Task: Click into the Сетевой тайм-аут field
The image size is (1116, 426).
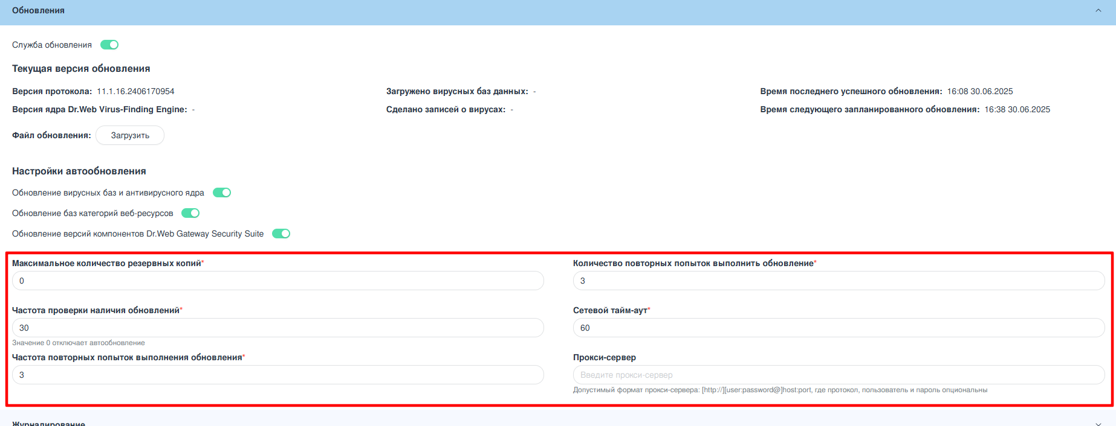Action: [839, 328]
